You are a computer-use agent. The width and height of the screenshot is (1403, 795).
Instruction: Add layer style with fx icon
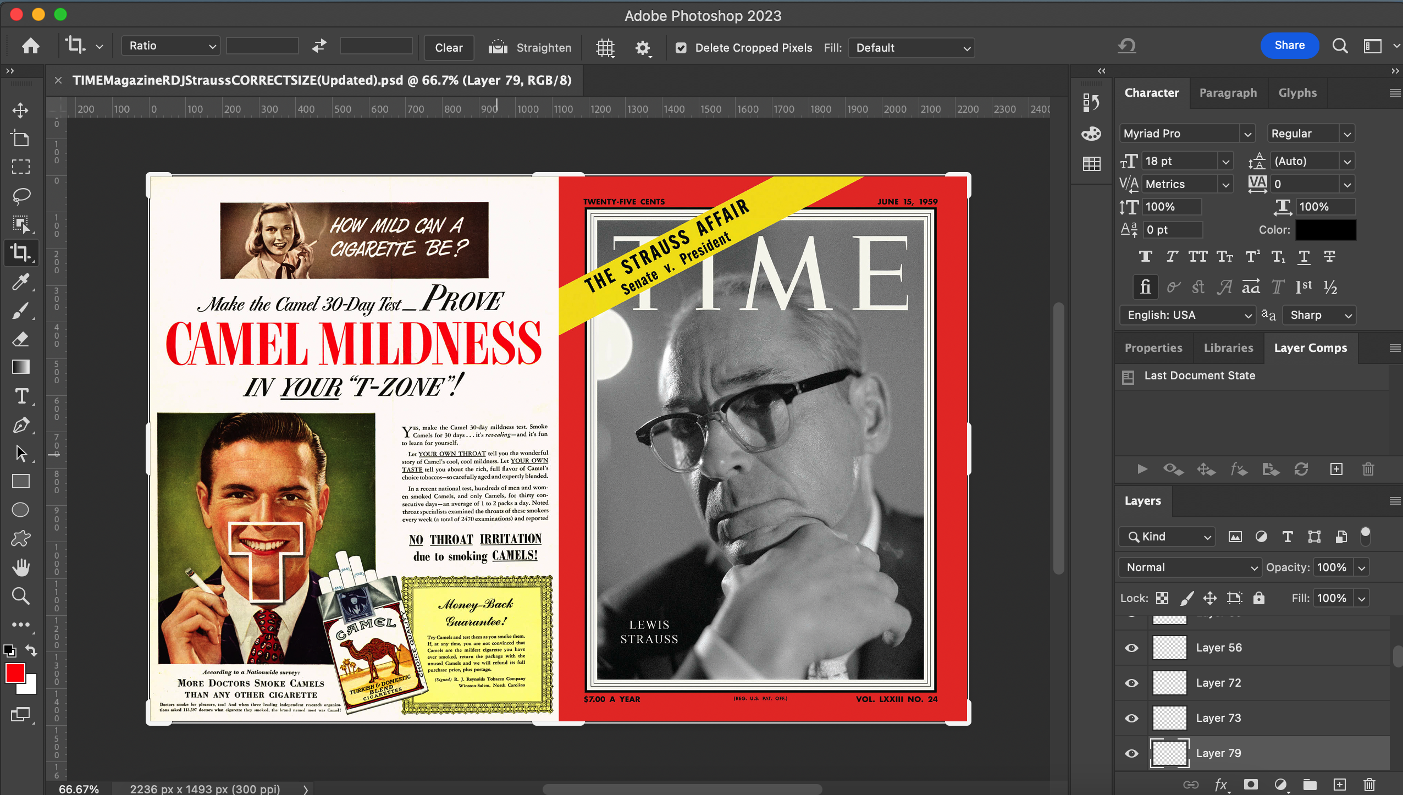[x=1221, y=784]
